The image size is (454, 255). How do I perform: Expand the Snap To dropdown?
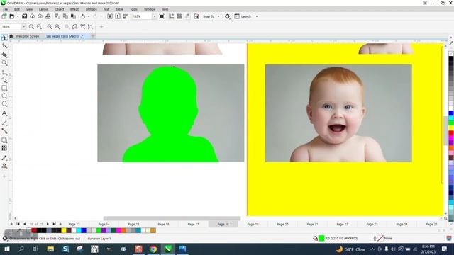(x=218, y=16)
